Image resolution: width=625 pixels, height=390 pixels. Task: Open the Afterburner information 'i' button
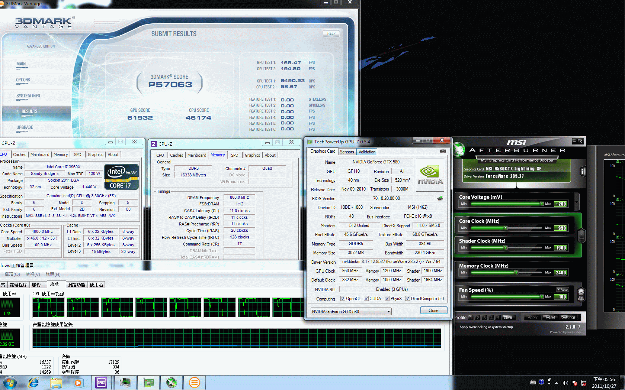click(583, 171)
